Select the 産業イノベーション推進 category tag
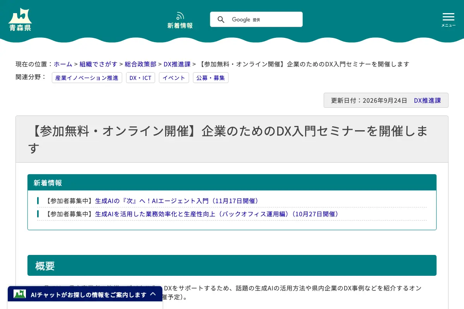 [x=87, y=78]
